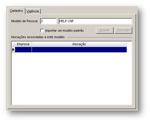Select the highlighted Alocação cell
150x123 pixels.
[79, 50]
